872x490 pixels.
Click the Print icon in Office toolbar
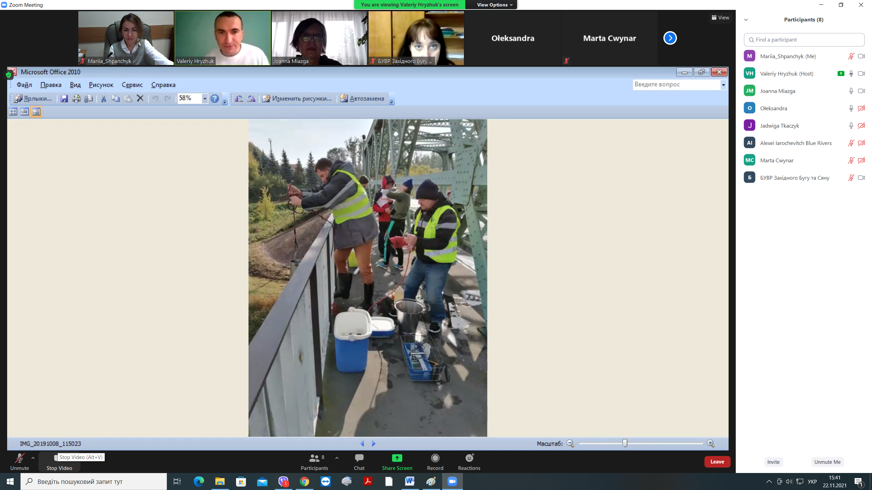(x=76, y=99)
